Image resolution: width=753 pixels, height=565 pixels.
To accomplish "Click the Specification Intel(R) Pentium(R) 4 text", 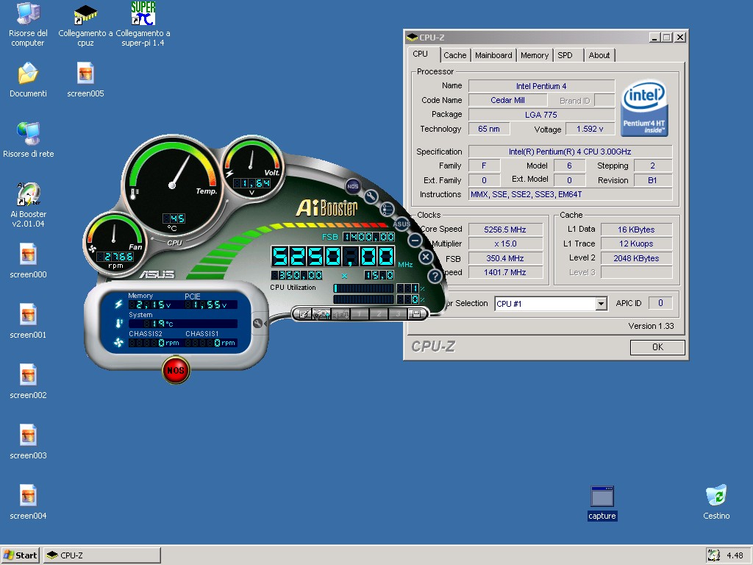I will tap(570, 152).
